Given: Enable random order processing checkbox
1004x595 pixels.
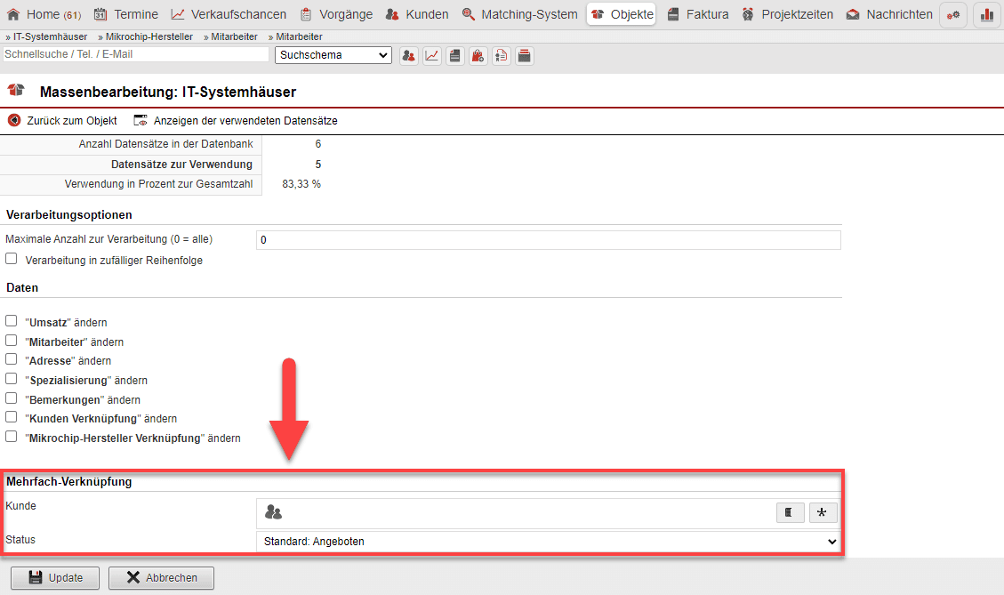Looking at the screenshot, I should [12, 259].
